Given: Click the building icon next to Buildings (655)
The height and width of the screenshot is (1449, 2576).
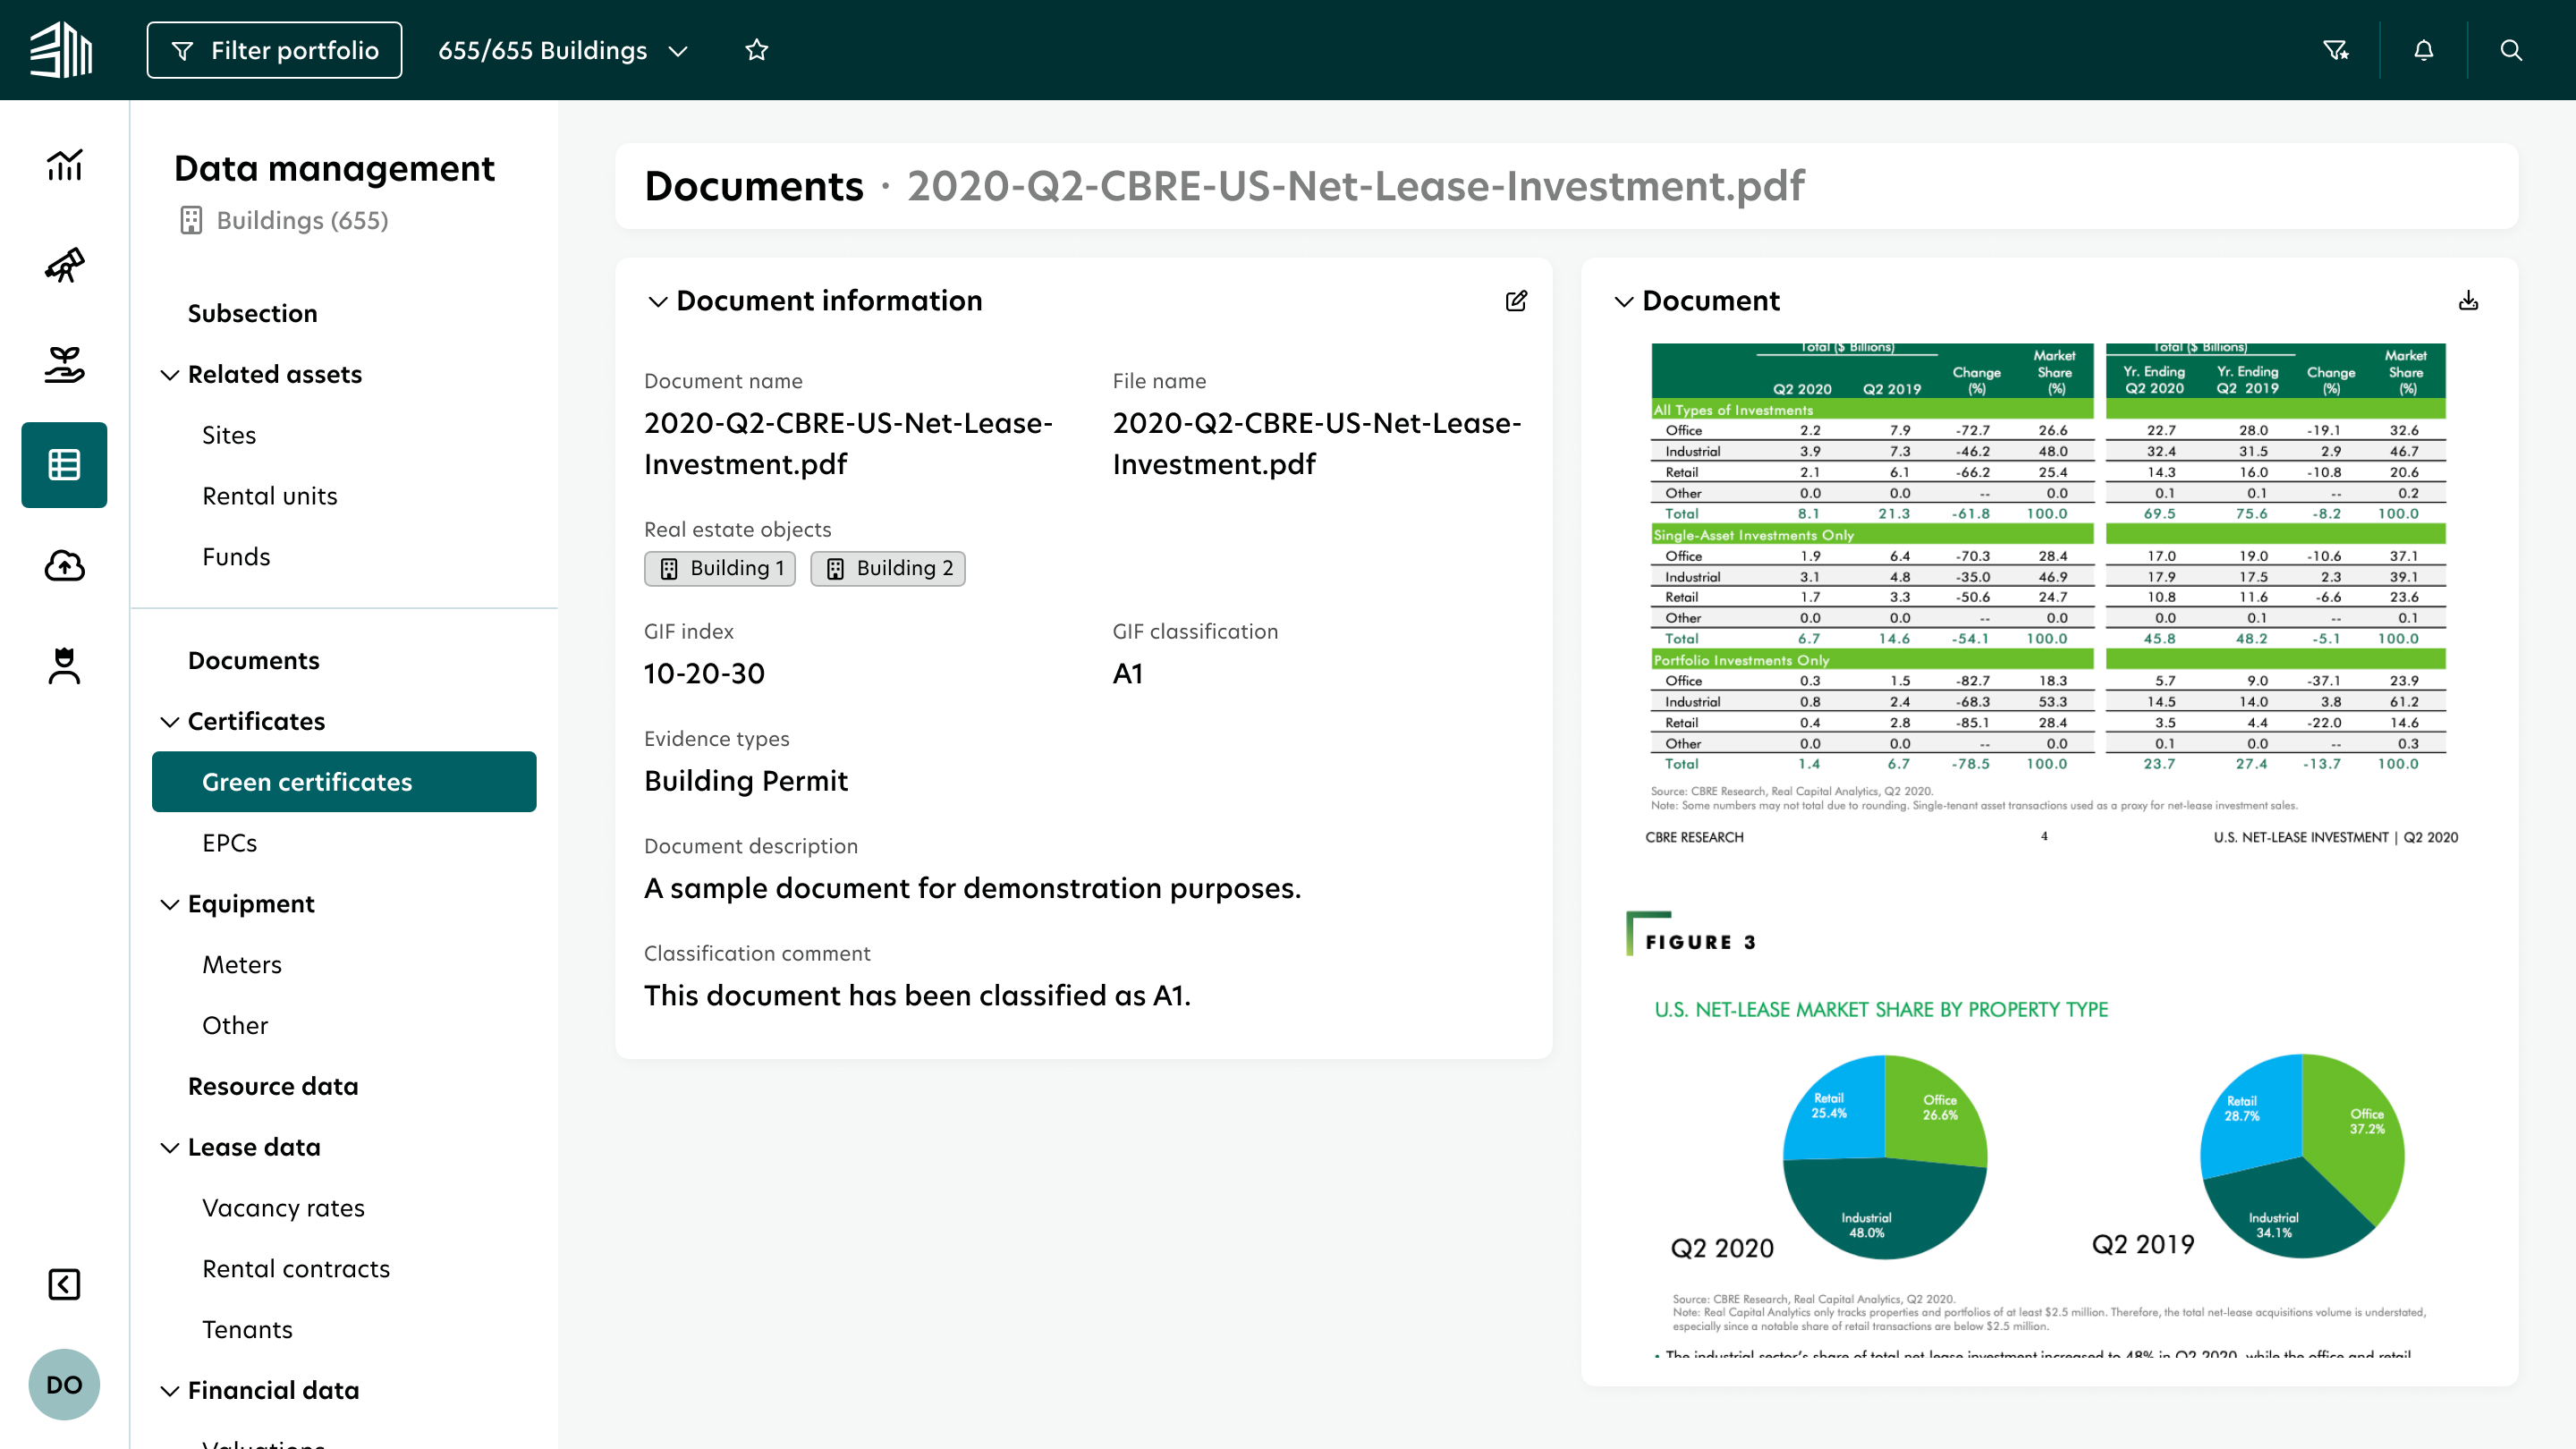Looking at the screenshot, I should pos(191,220).
